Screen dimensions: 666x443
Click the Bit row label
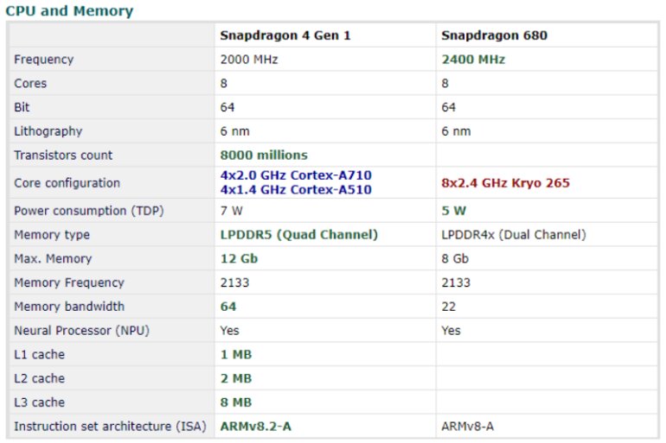22,107
